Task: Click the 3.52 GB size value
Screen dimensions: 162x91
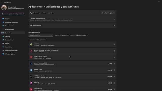Action: click(x=110, y=64)
